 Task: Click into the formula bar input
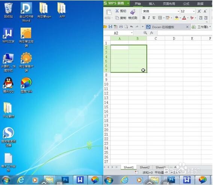pyautogui.click(x=185, y=33)
